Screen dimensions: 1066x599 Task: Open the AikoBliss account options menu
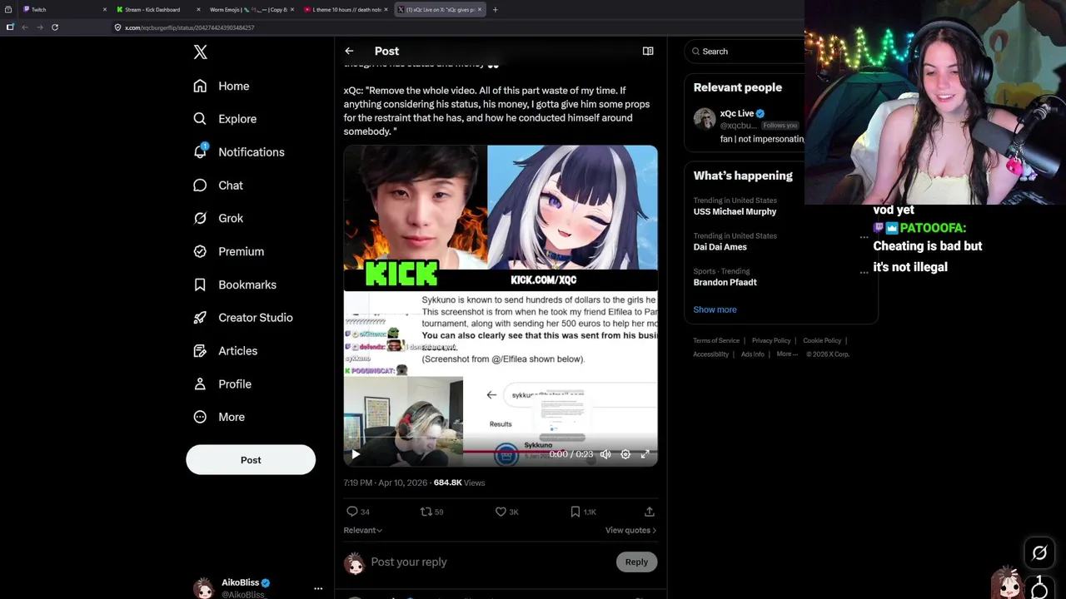tap(318, 588)
